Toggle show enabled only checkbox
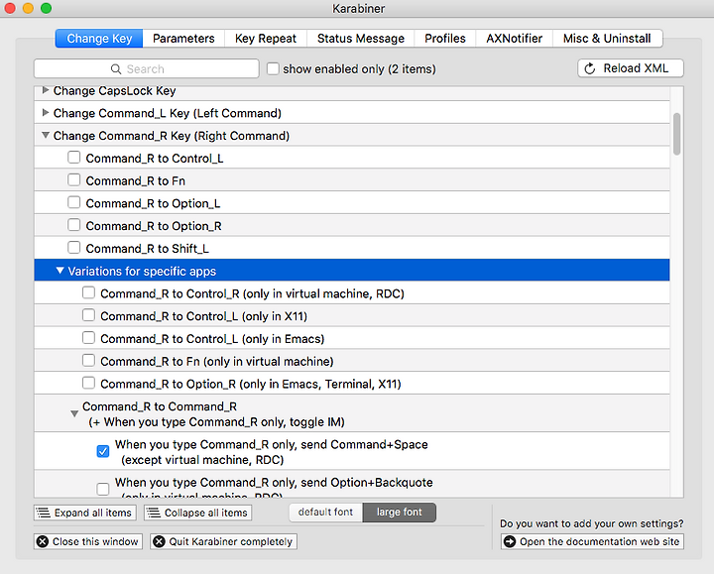 [x=273, y=68]
